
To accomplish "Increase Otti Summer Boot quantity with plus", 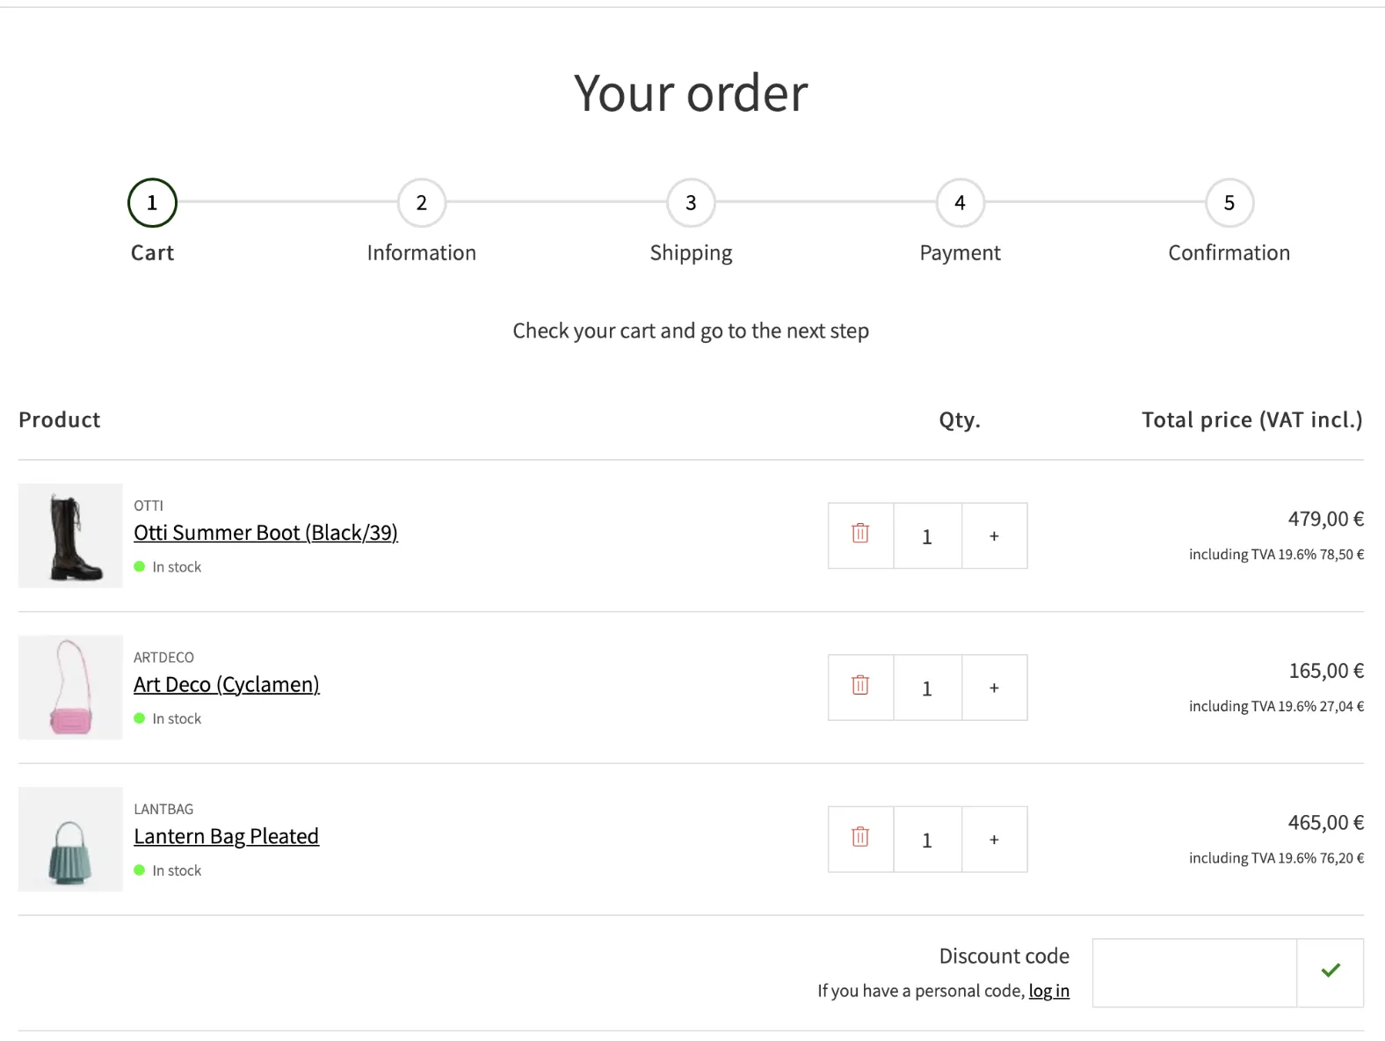I will pyautogui.click(x=994, y=535).
